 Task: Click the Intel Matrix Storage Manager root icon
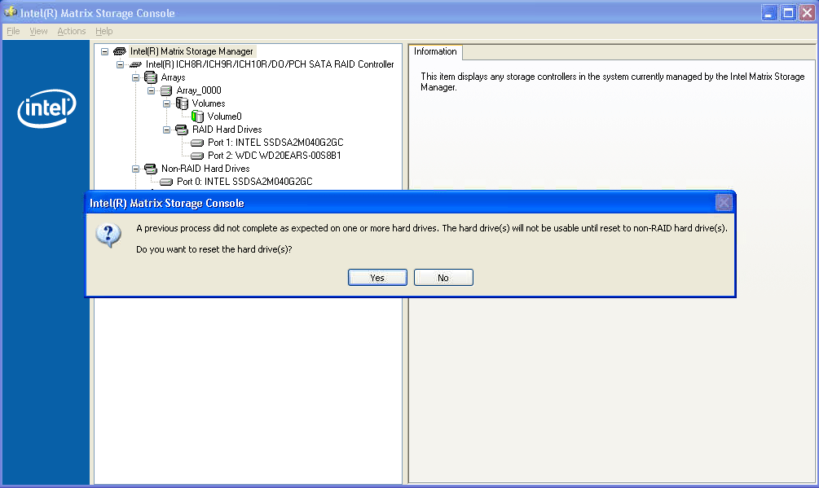(x=120, y=51)
